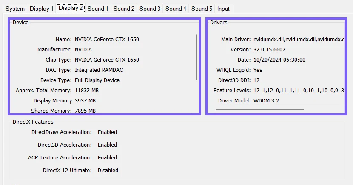Click the WHQL Logo'd value Yes
The height and width of the screenshot is (185, 353).
click(258, 70)
